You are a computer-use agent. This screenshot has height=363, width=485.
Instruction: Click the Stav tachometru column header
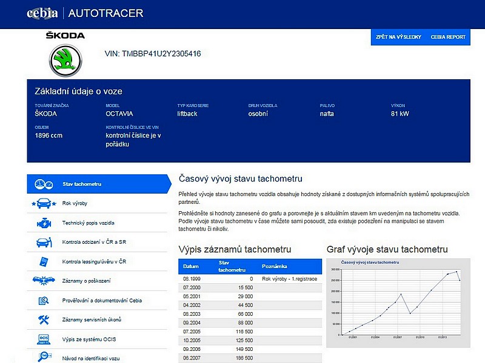[x=232, y=266]
